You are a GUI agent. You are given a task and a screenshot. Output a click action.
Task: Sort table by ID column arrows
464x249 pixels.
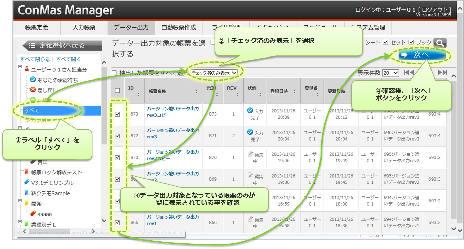pos(138,95)
